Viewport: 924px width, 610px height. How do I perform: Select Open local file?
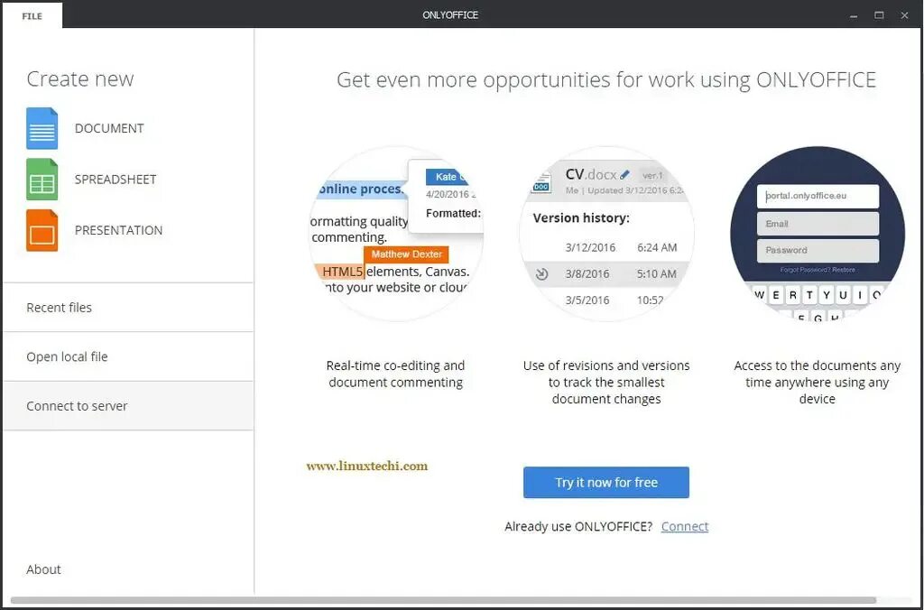click(128, 356)
